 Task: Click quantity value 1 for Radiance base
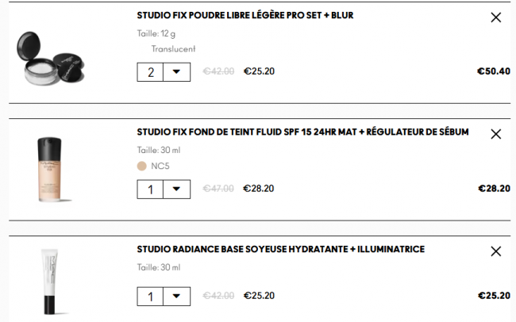[151, 297]
